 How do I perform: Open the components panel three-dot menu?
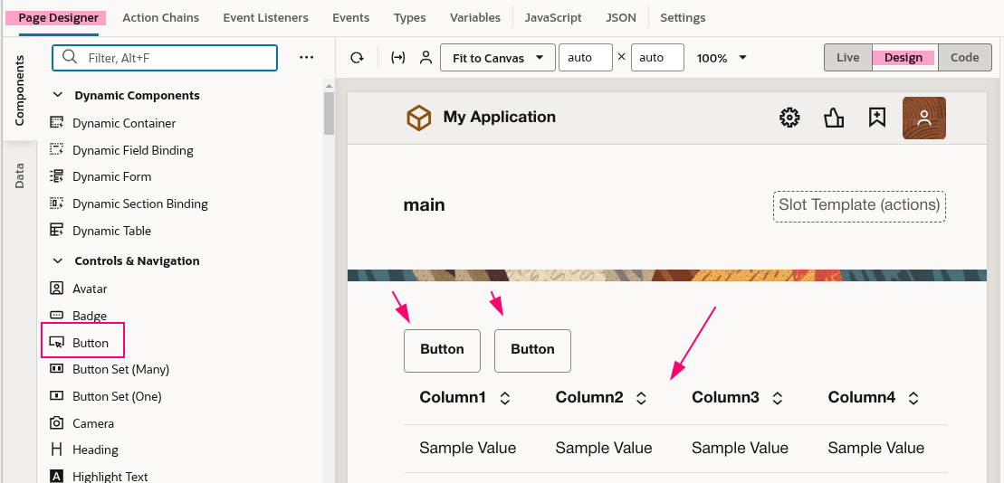pos(306,58)
